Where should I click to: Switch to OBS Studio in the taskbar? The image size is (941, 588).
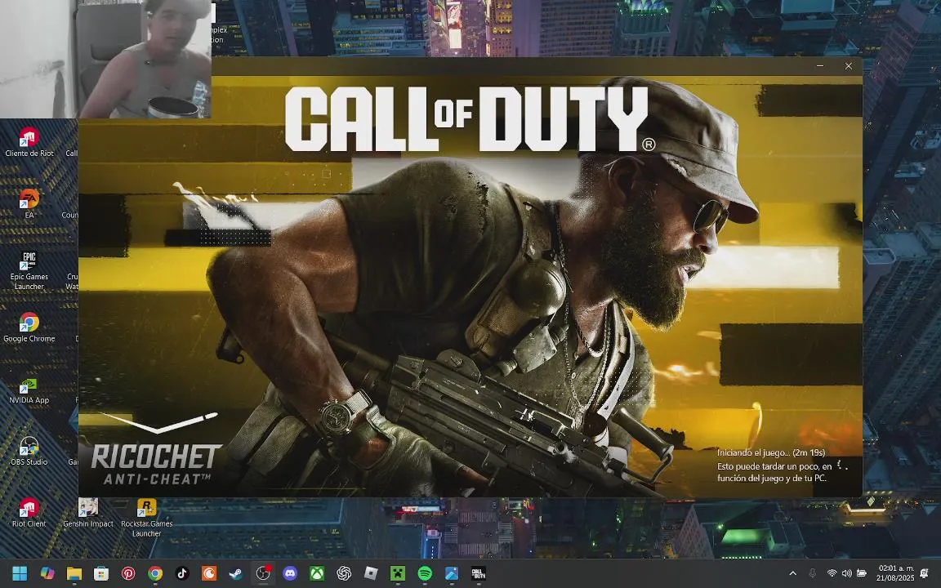tap(263, 573)
